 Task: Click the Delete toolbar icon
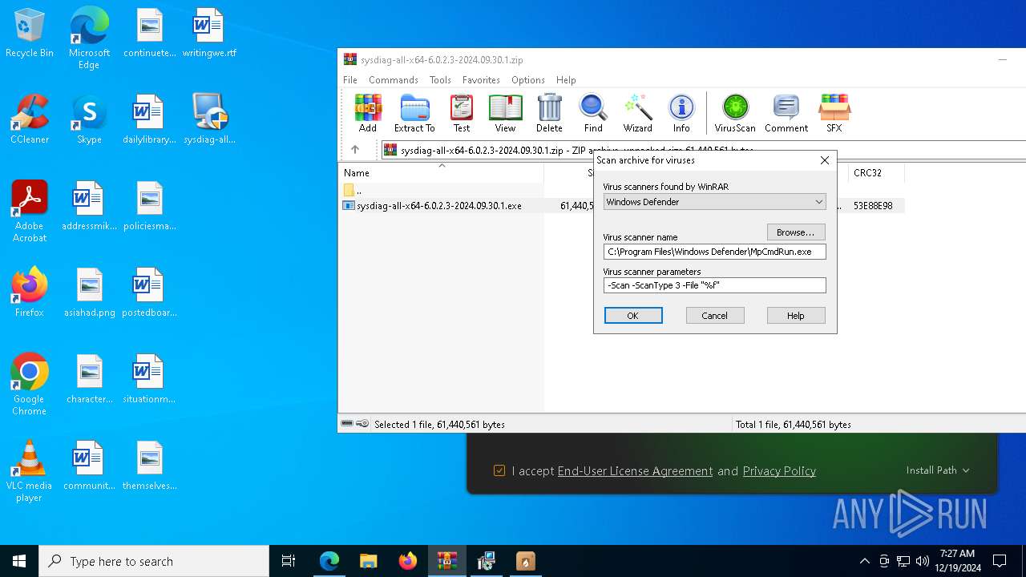[x=549, y=113]
